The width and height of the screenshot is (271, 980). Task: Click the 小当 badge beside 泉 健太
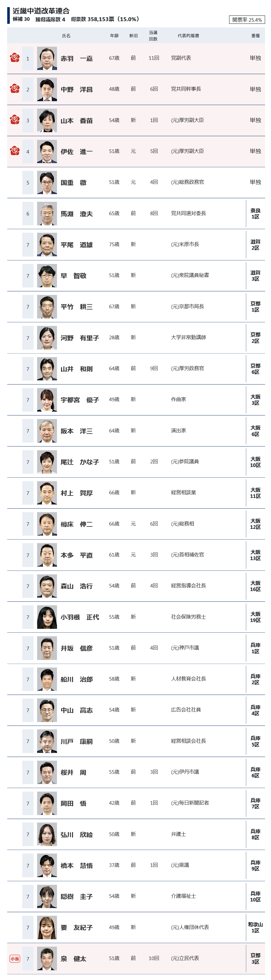15,958
